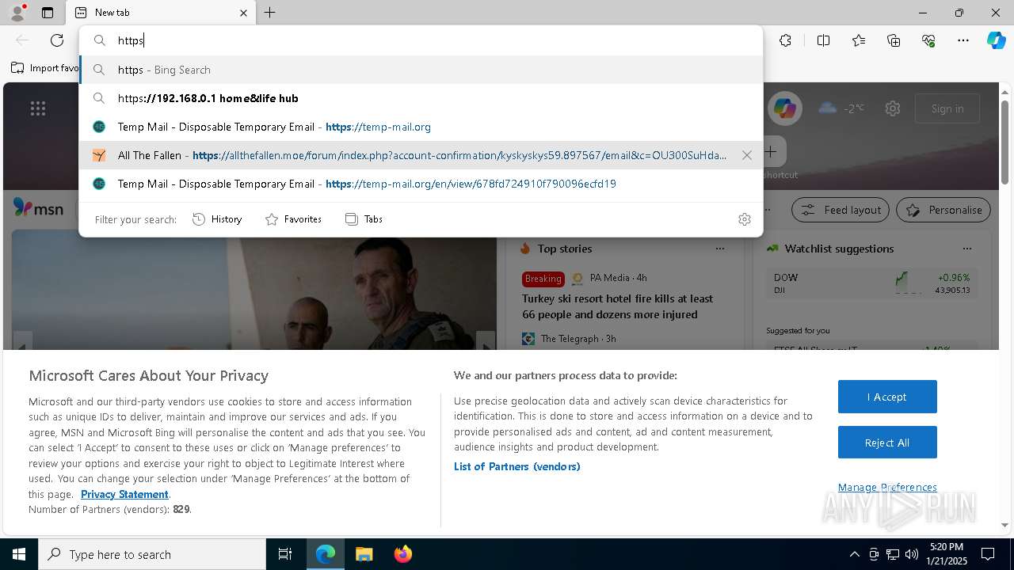Image resolution: width=1014 pixels, height=570 pixels.
Task: Open the weather widget showing -2°C
Action: click(x=841, y=108)
